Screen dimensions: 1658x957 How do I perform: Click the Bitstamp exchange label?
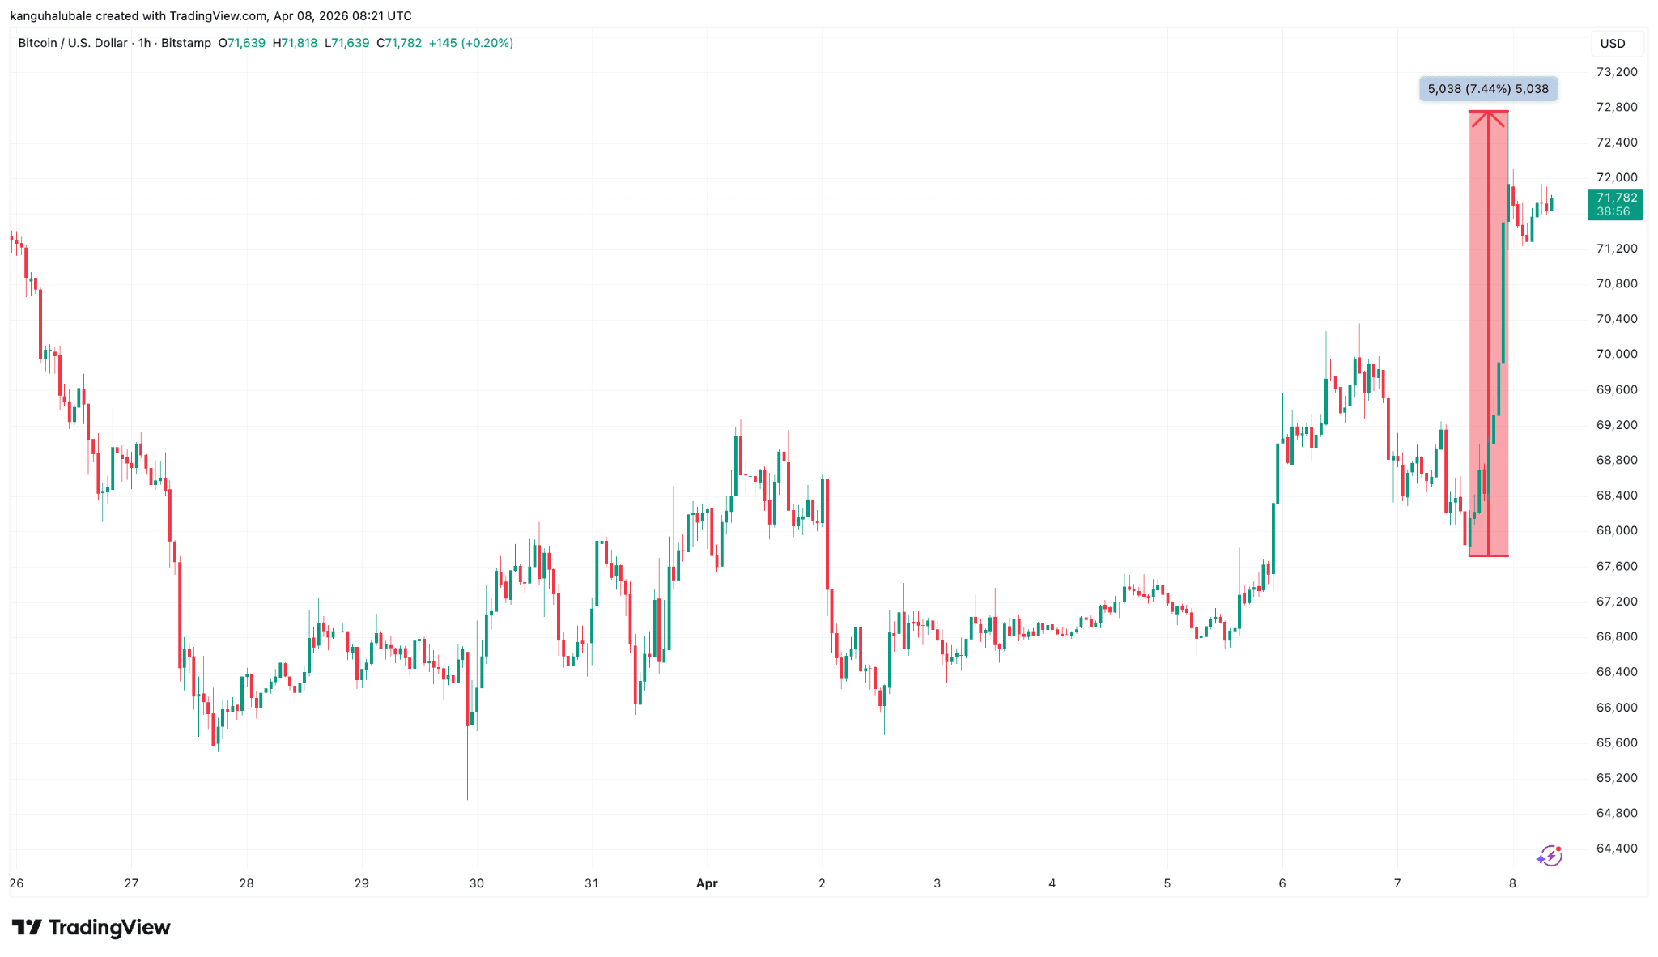click(186, 43)
